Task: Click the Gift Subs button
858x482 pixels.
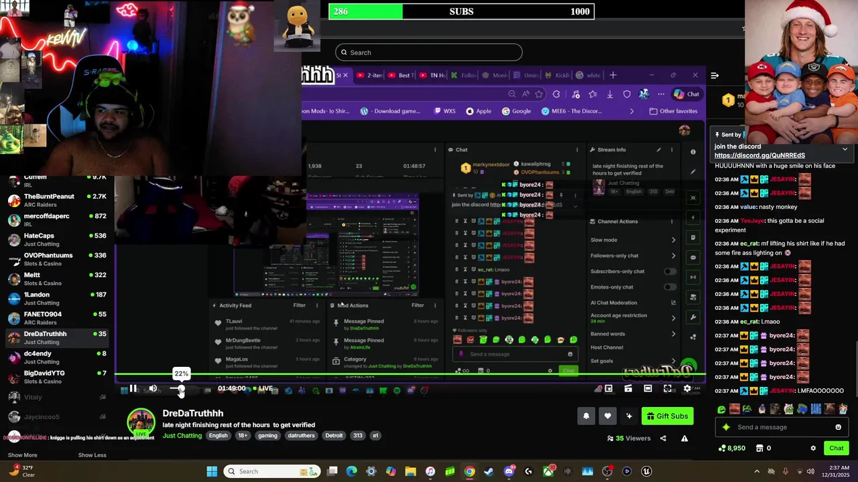Action: coord(667,416)
